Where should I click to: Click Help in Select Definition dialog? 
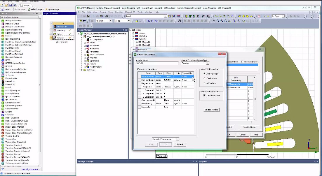[x=256, y=135]
